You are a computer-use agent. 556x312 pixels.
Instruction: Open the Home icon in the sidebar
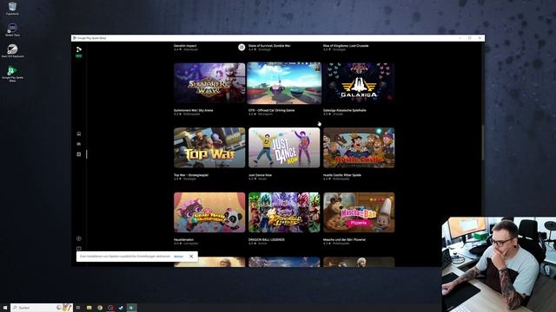[79, 133]
